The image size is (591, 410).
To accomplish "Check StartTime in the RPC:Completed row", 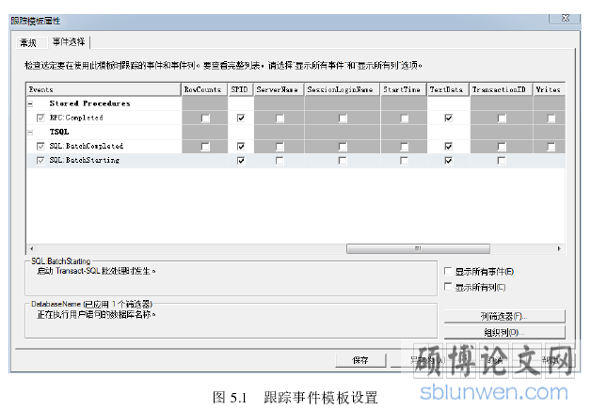I will pyautogui.click(x=404, y=118).
